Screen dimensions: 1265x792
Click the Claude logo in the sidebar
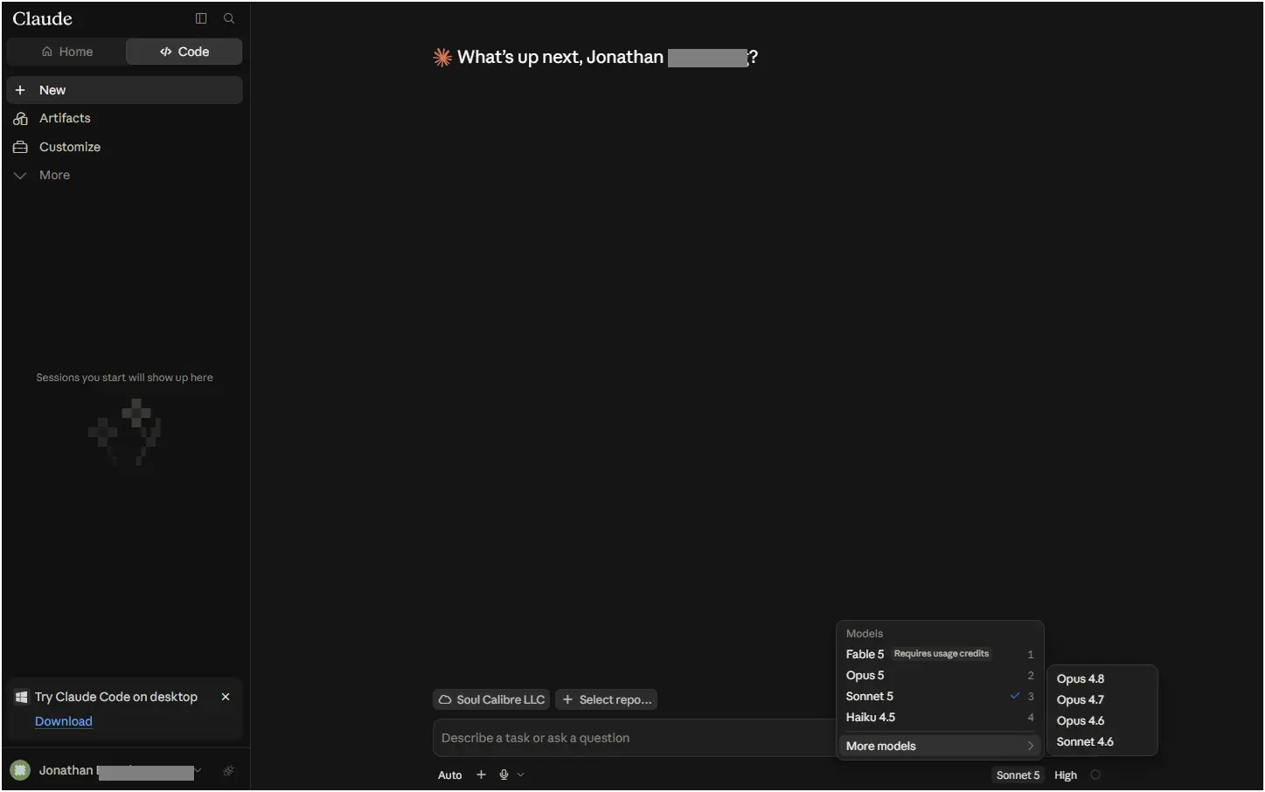pyautogui.click(x=43, y=18)
